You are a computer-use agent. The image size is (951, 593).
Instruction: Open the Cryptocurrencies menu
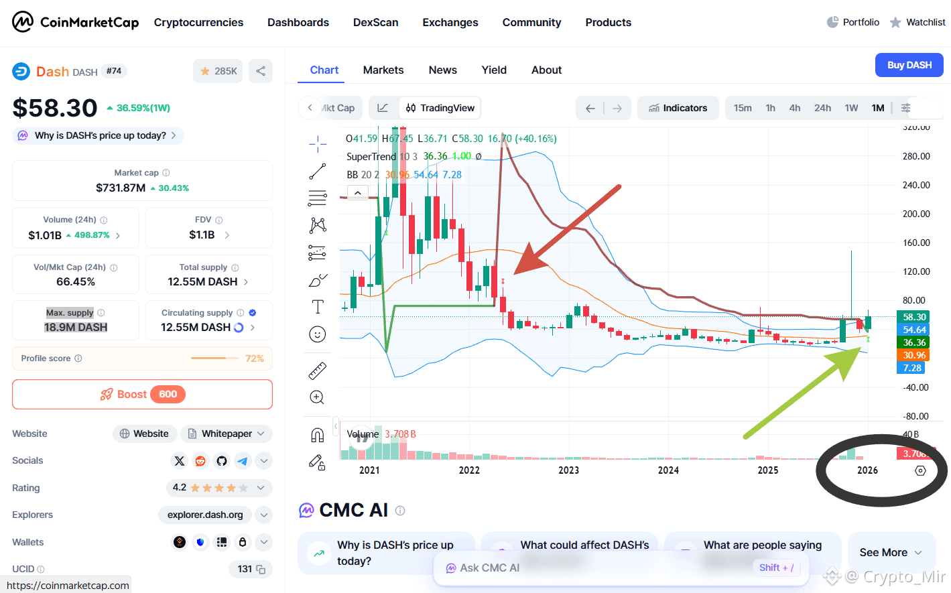tap(198, 22)
